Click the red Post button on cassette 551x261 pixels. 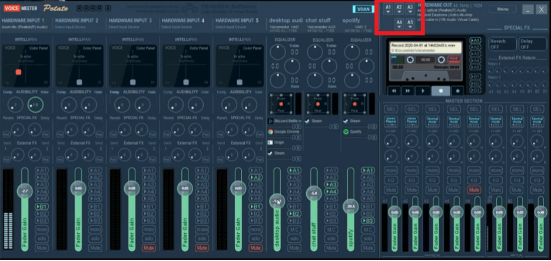(x=454, y=59)
